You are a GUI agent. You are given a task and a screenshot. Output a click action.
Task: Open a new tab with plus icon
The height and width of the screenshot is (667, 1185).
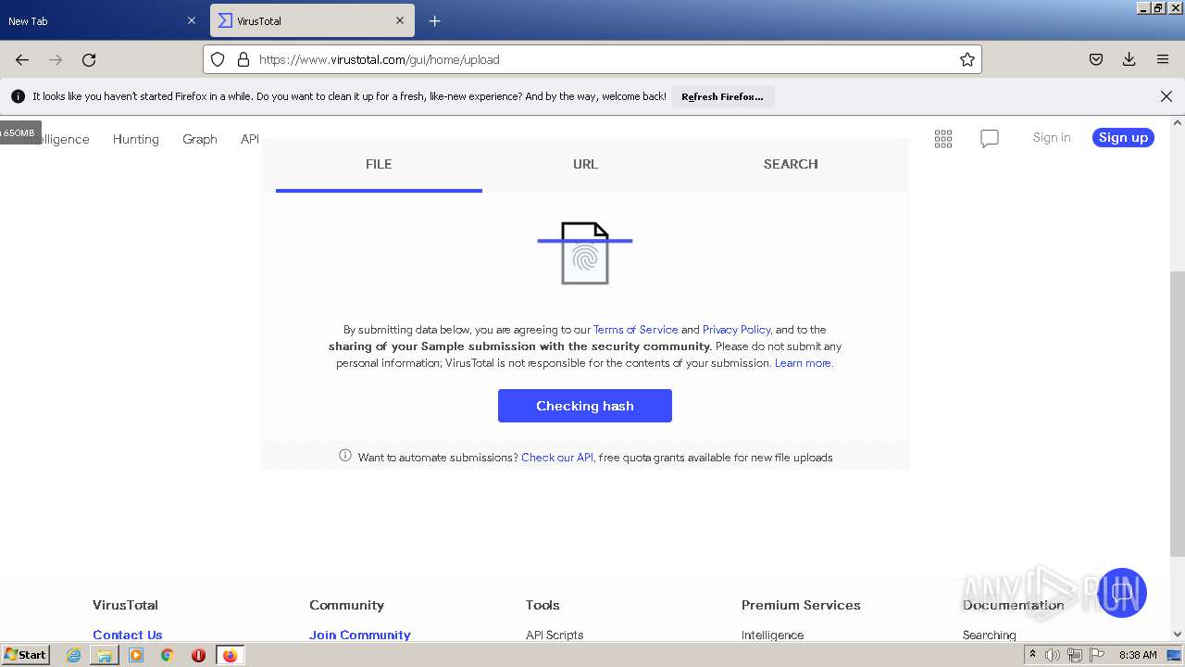pos(434,20)
